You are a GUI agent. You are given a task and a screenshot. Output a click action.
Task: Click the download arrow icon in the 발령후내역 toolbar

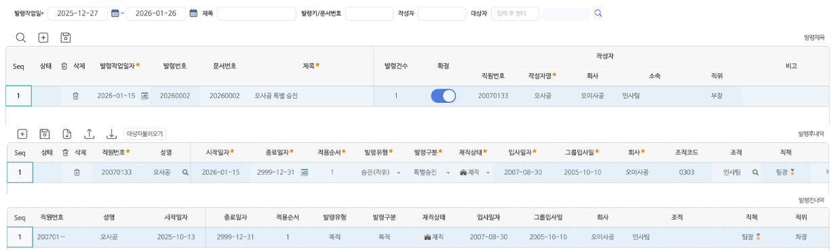click(112, 134)
